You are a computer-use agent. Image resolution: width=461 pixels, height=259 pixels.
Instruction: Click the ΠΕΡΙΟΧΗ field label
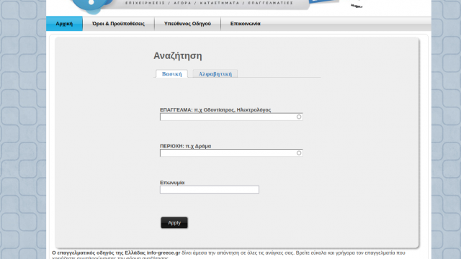[x=186, y=146]
